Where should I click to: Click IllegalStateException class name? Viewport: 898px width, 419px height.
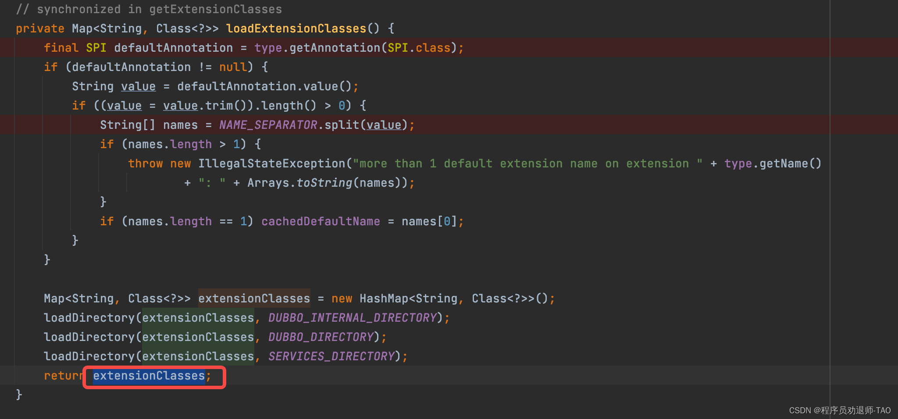pos(271,163)
